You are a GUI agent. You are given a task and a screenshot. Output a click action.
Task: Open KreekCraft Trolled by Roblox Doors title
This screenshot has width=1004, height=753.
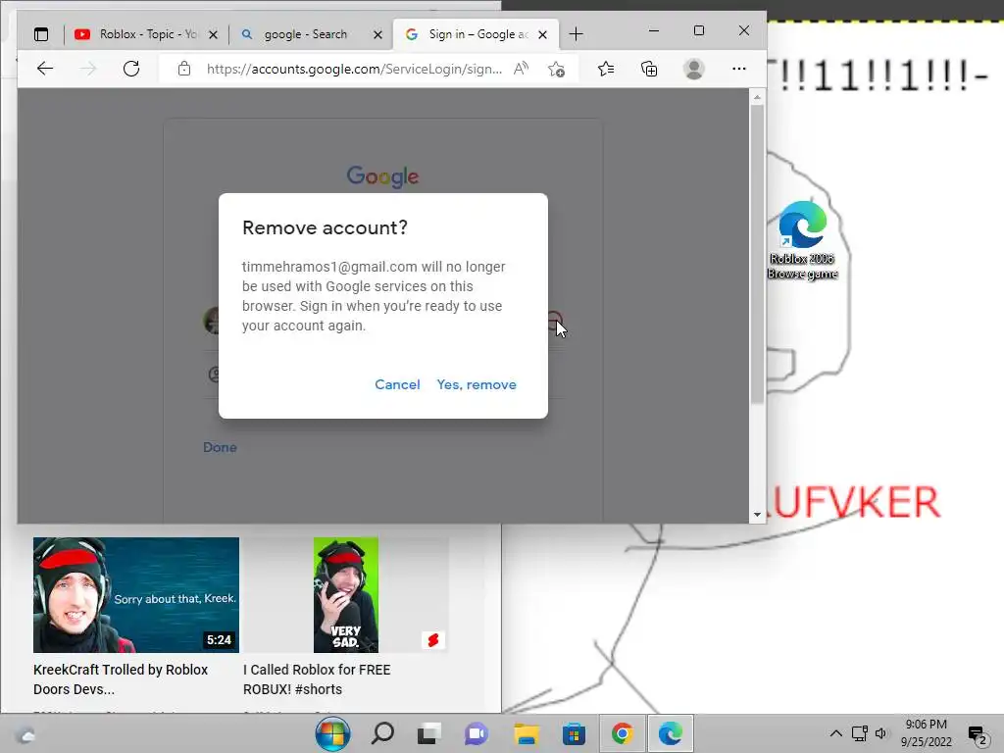click(121, 679)
